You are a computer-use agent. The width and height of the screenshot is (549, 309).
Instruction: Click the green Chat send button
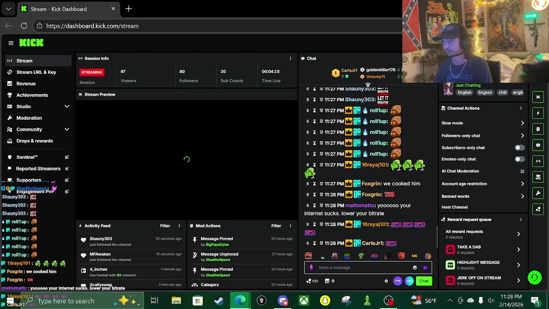pos(424,281)
